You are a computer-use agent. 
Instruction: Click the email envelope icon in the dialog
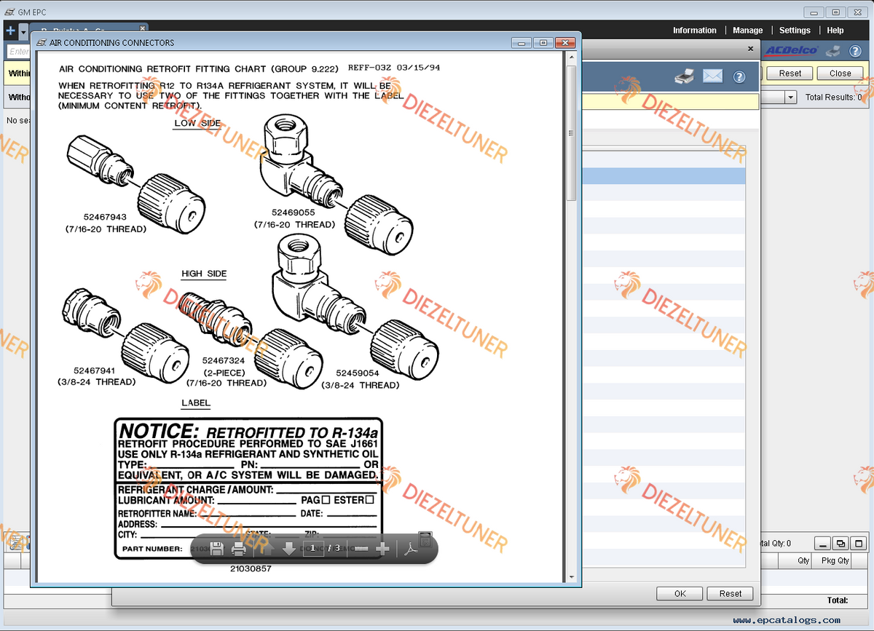(712, 76)
